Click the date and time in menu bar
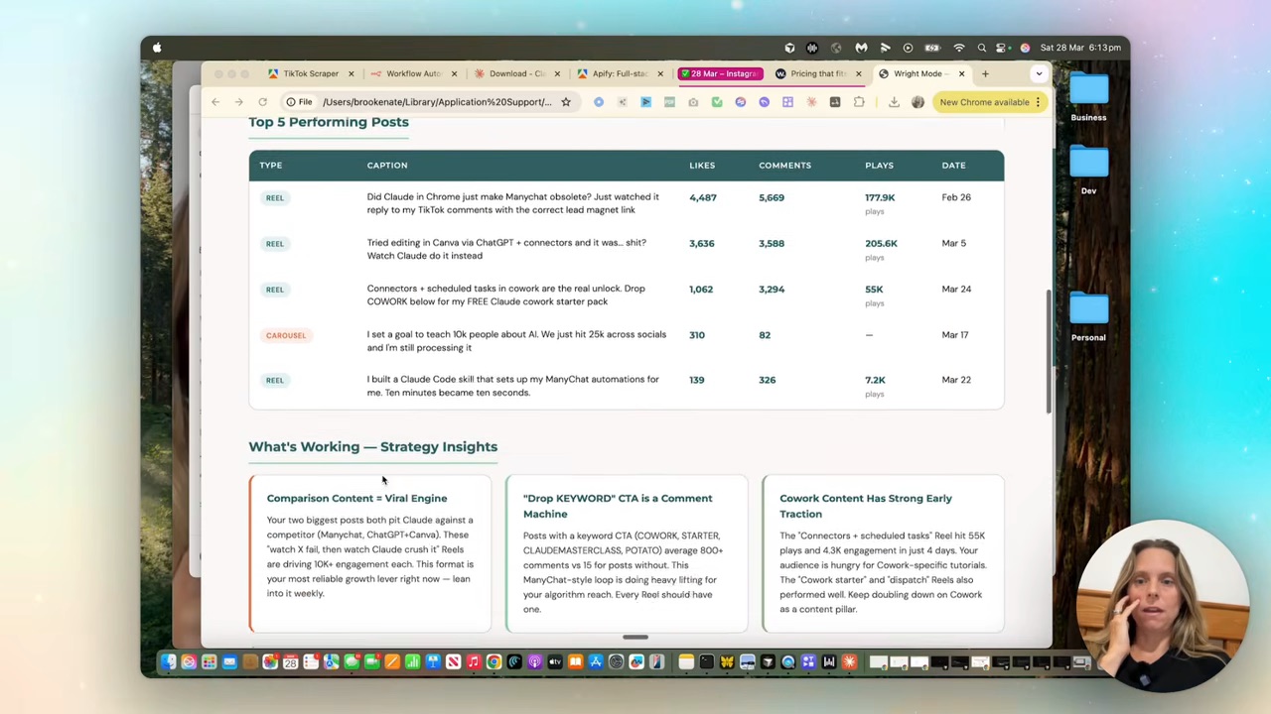This screenshot has width=1271, height=714. [1079, 48]
